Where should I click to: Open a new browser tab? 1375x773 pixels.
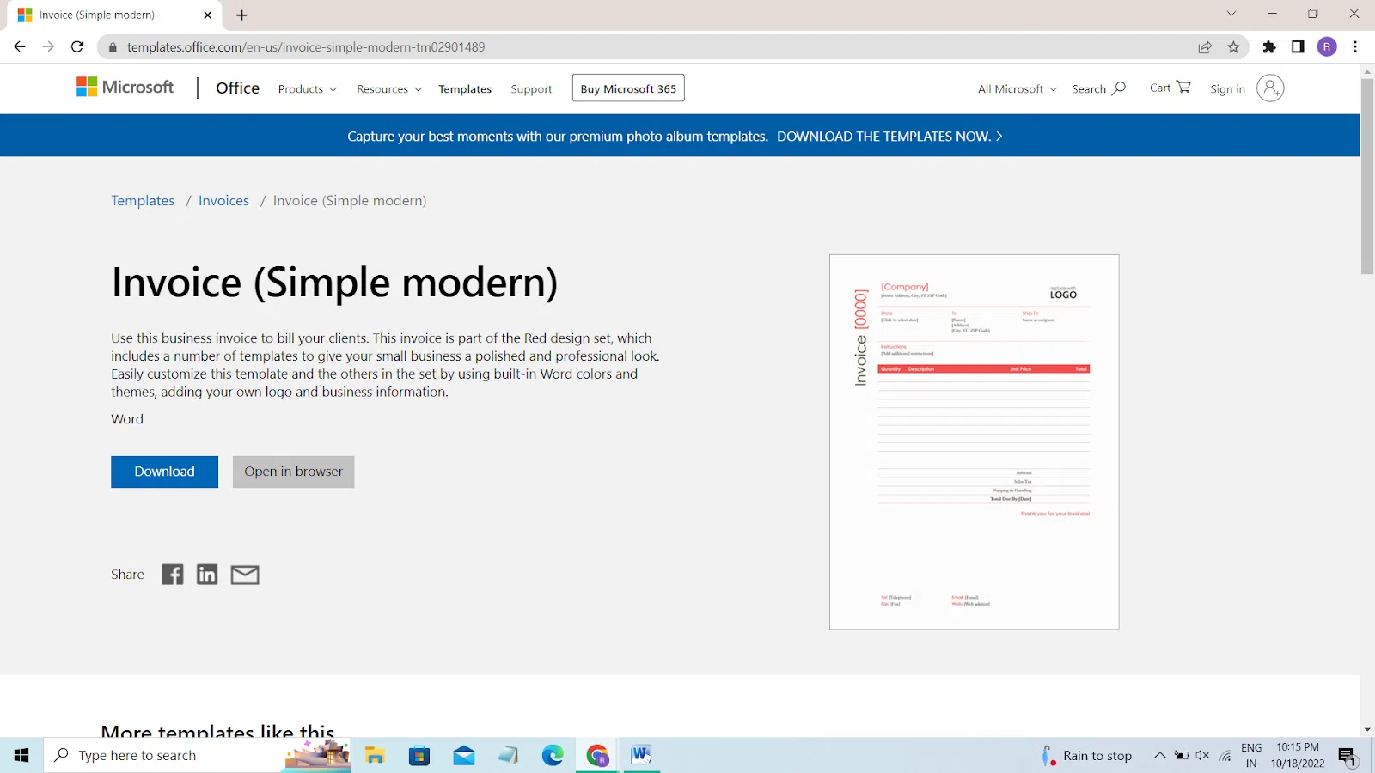point(241,15)
